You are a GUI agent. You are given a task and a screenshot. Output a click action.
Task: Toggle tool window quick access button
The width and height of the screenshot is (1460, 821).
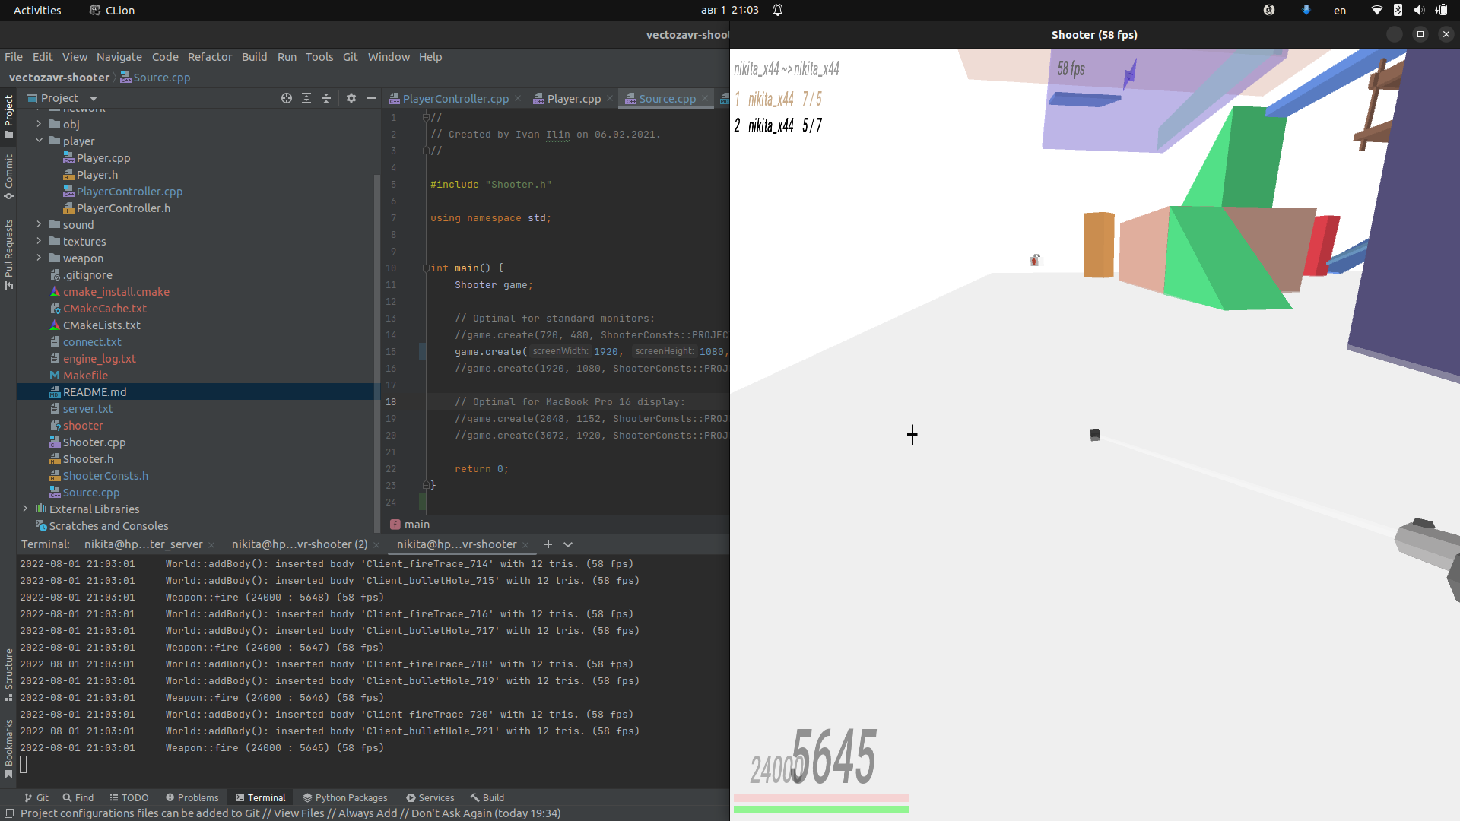coord(9,813)
